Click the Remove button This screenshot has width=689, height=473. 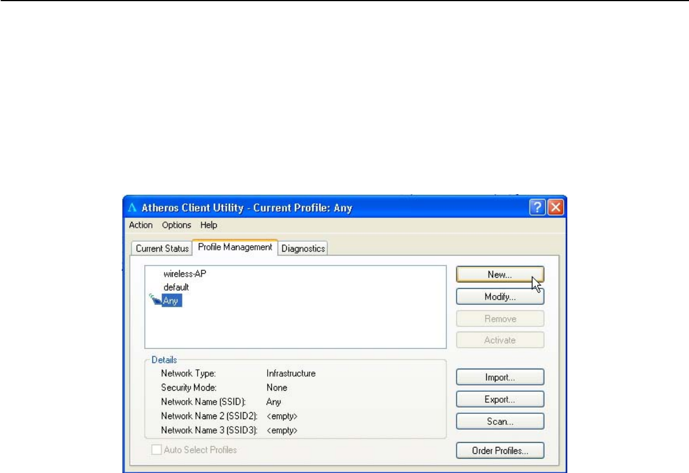click(x=500, y=319)
